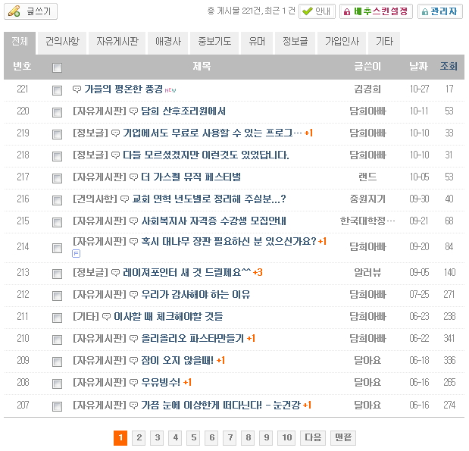Click the 관리자 admin lock icon

coord(424,11)
